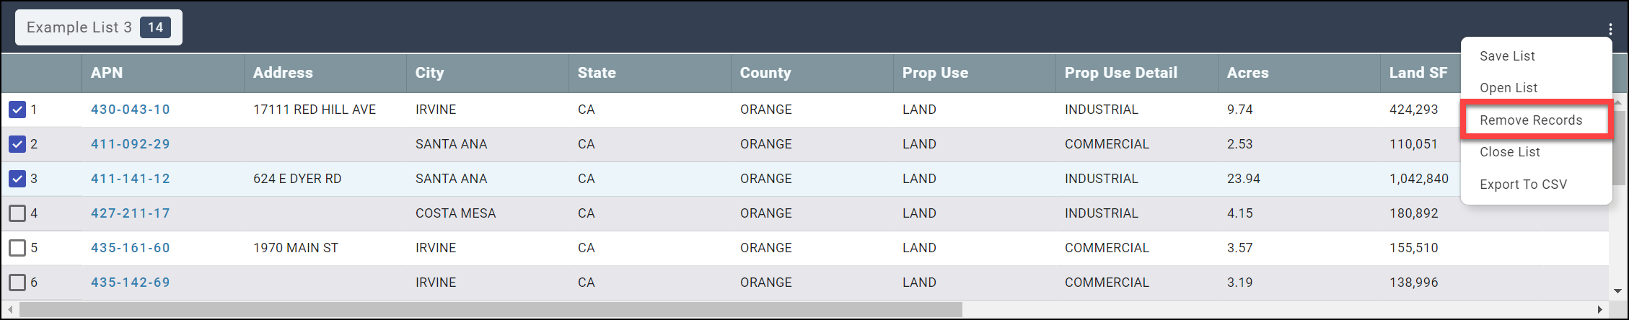Uncheck the checkbox for row 1
1629x320 pixels.
[17, 110]
